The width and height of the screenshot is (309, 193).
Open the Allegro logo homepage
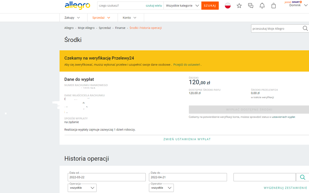click(77, 6)
